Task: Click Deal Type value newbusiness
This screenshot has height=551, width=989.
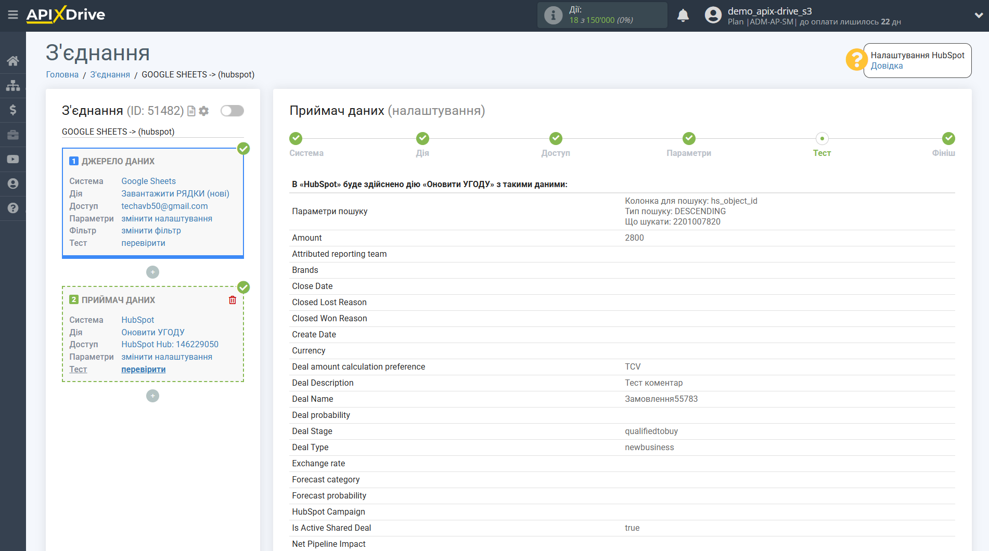Action: [649, 447]
